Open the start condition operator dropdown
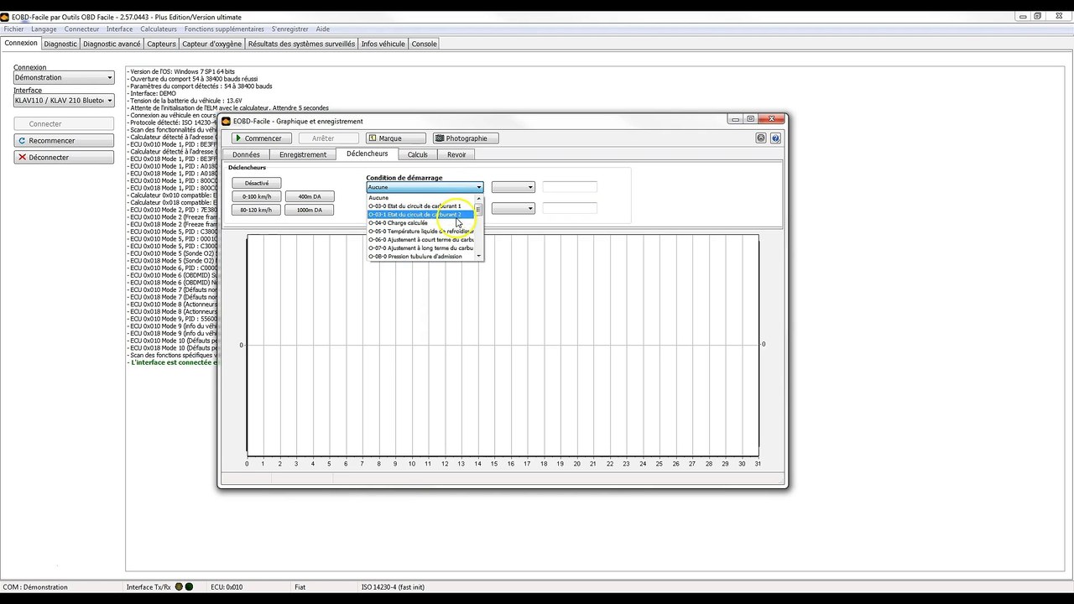 pos(513,187)
